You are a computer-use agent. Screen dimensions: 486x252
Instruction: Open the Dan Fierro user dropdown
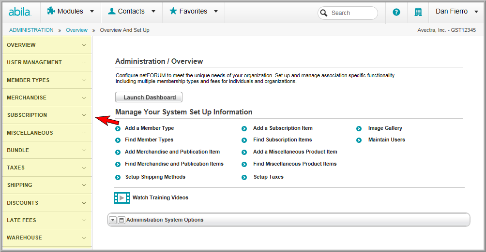456,12
